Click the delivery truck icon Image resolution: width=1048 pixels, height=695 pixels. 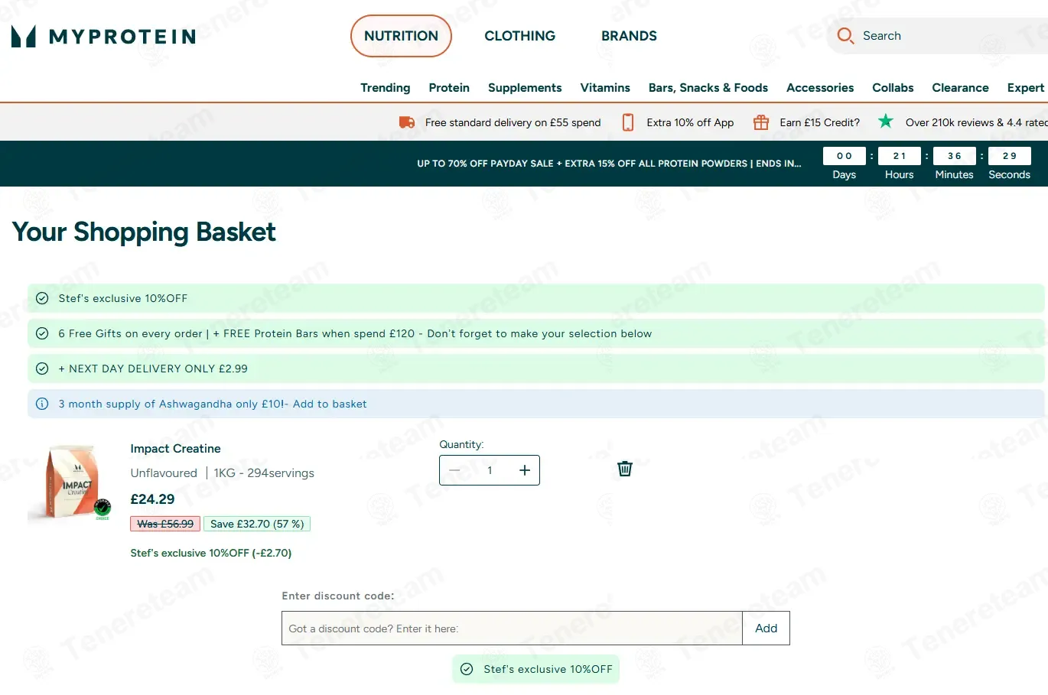click(407, 122)
